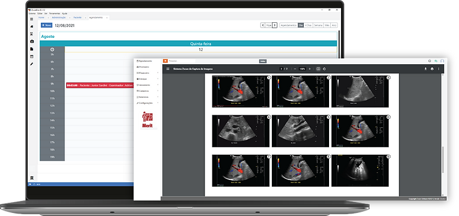
Task: Open the Editar menu in the menu bar
Action: 40,13
